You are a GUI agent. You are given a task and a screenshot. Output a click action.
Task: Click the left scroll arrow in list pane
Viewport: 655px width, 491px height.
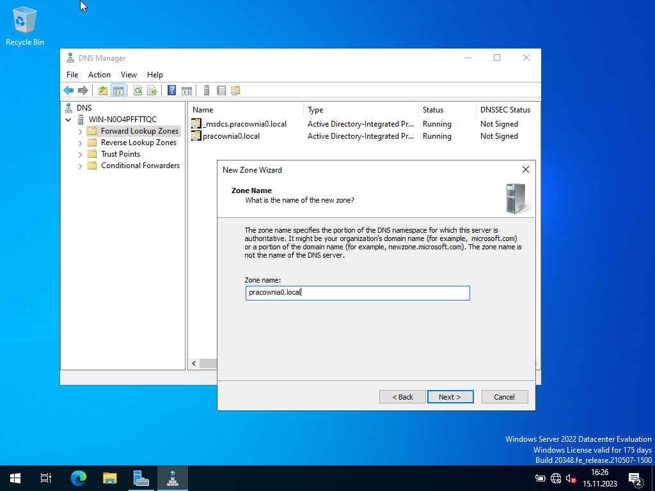pyautogui.click(x=194, y=364)
